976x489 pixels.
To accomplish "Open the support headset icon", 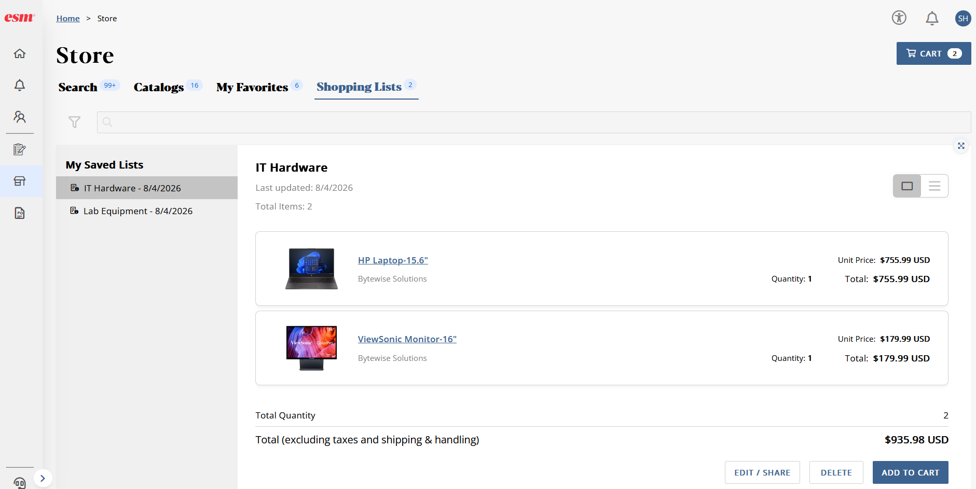I will [20, 483].
